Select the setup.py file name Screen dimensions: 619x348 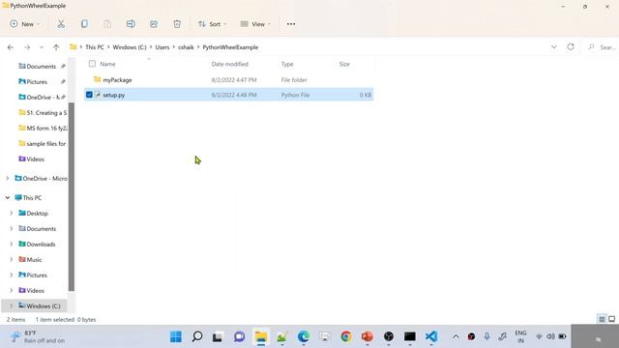coord(114,95)
